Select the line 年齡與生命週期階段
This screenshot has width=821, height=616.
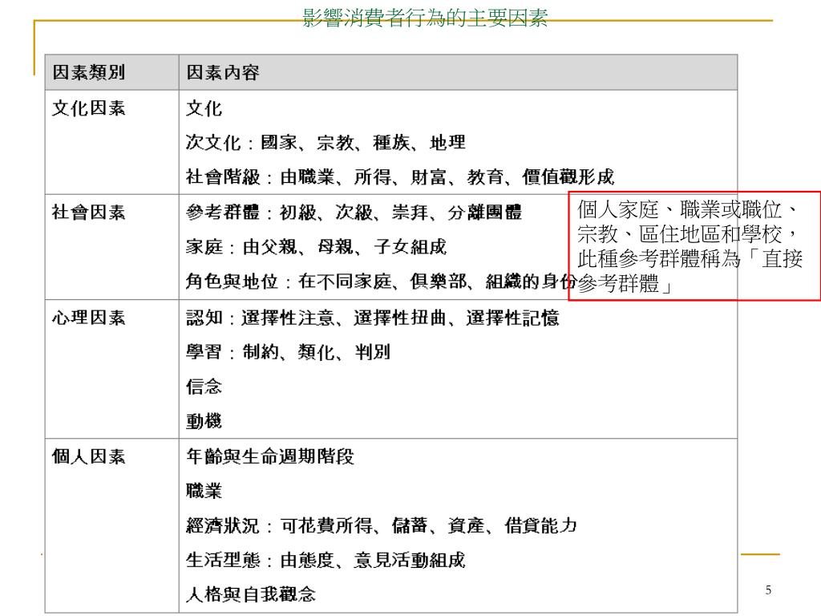(270, 456)
